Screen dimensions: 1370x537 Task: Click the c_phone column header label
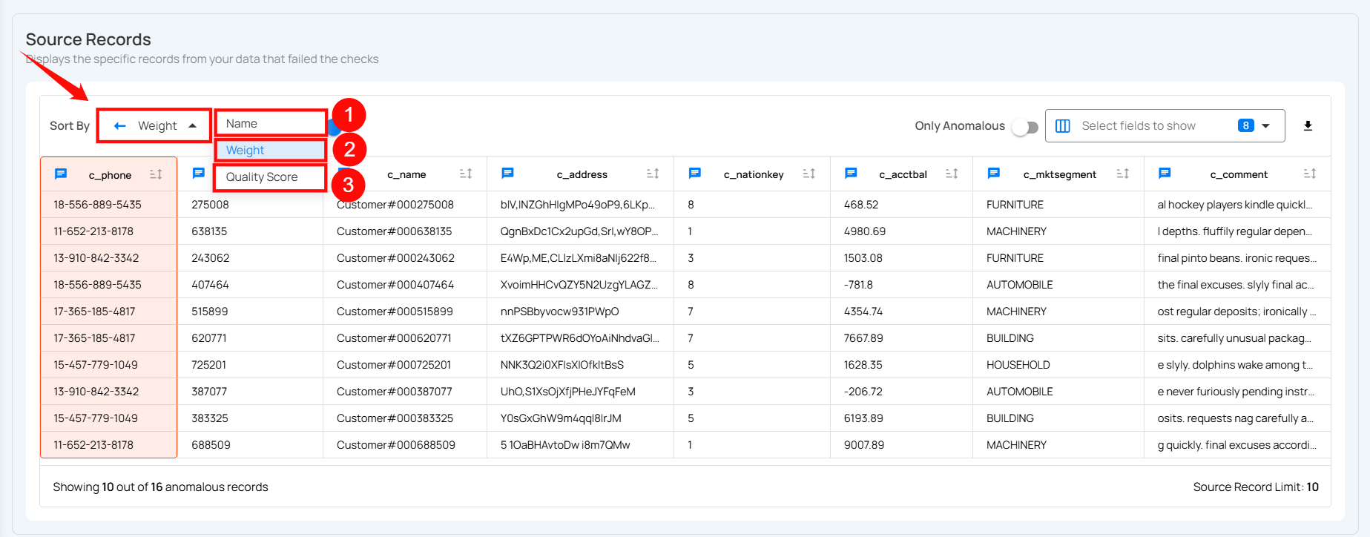click(x=110, y=175)
